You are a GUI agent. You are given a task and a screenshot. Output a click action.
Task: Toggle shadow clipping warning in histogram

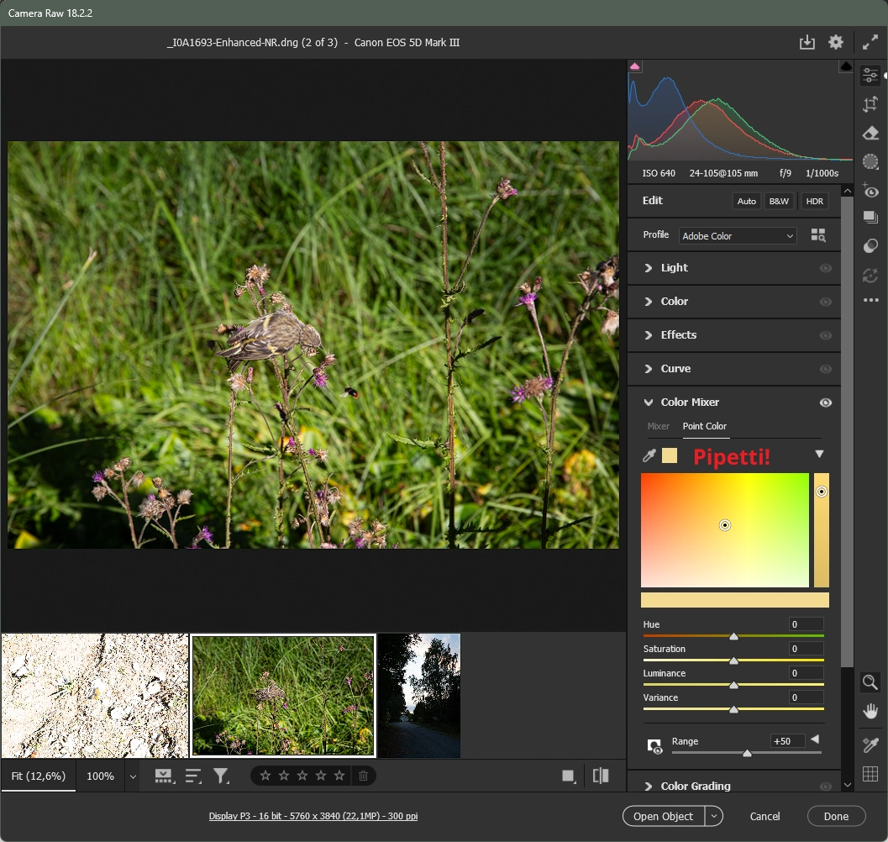[635, 66]
